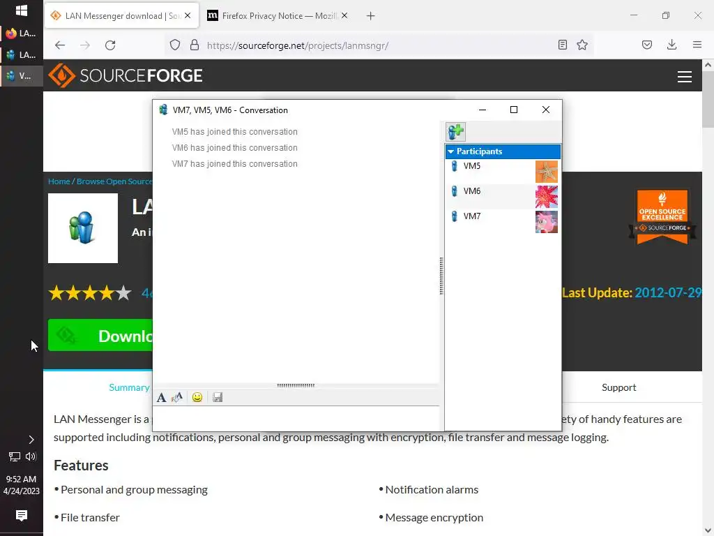This screenshot has width=714, height=536.
Task: Maximize the conversation window
Action: pyautogui.click(x=514, y=110)
